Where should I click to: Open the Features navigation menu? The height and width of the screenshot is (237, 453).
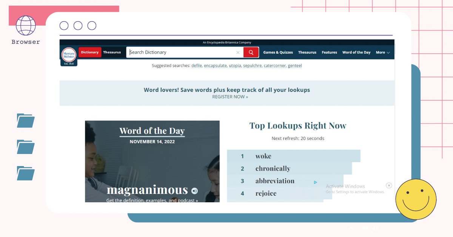click(329, 52)
